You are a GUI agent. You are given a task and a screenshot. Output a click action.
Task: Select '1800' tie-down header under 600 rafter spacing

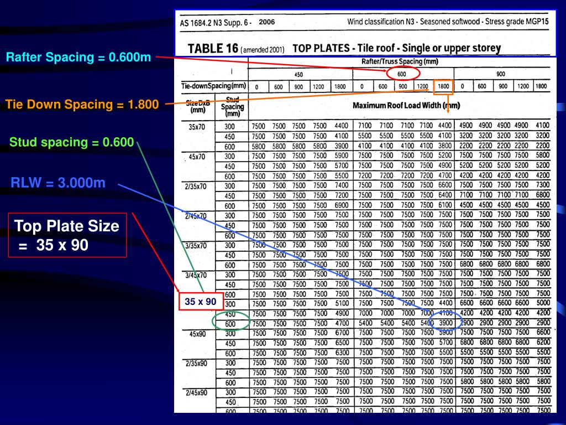pos(443,86)
